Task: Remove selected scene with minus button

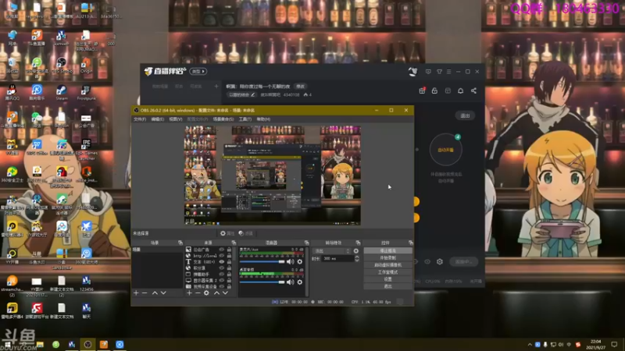Action: click(x=145, y=293)
